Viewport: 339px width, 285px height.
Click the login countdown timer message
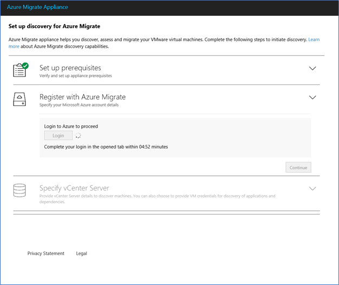pos(106,147)
